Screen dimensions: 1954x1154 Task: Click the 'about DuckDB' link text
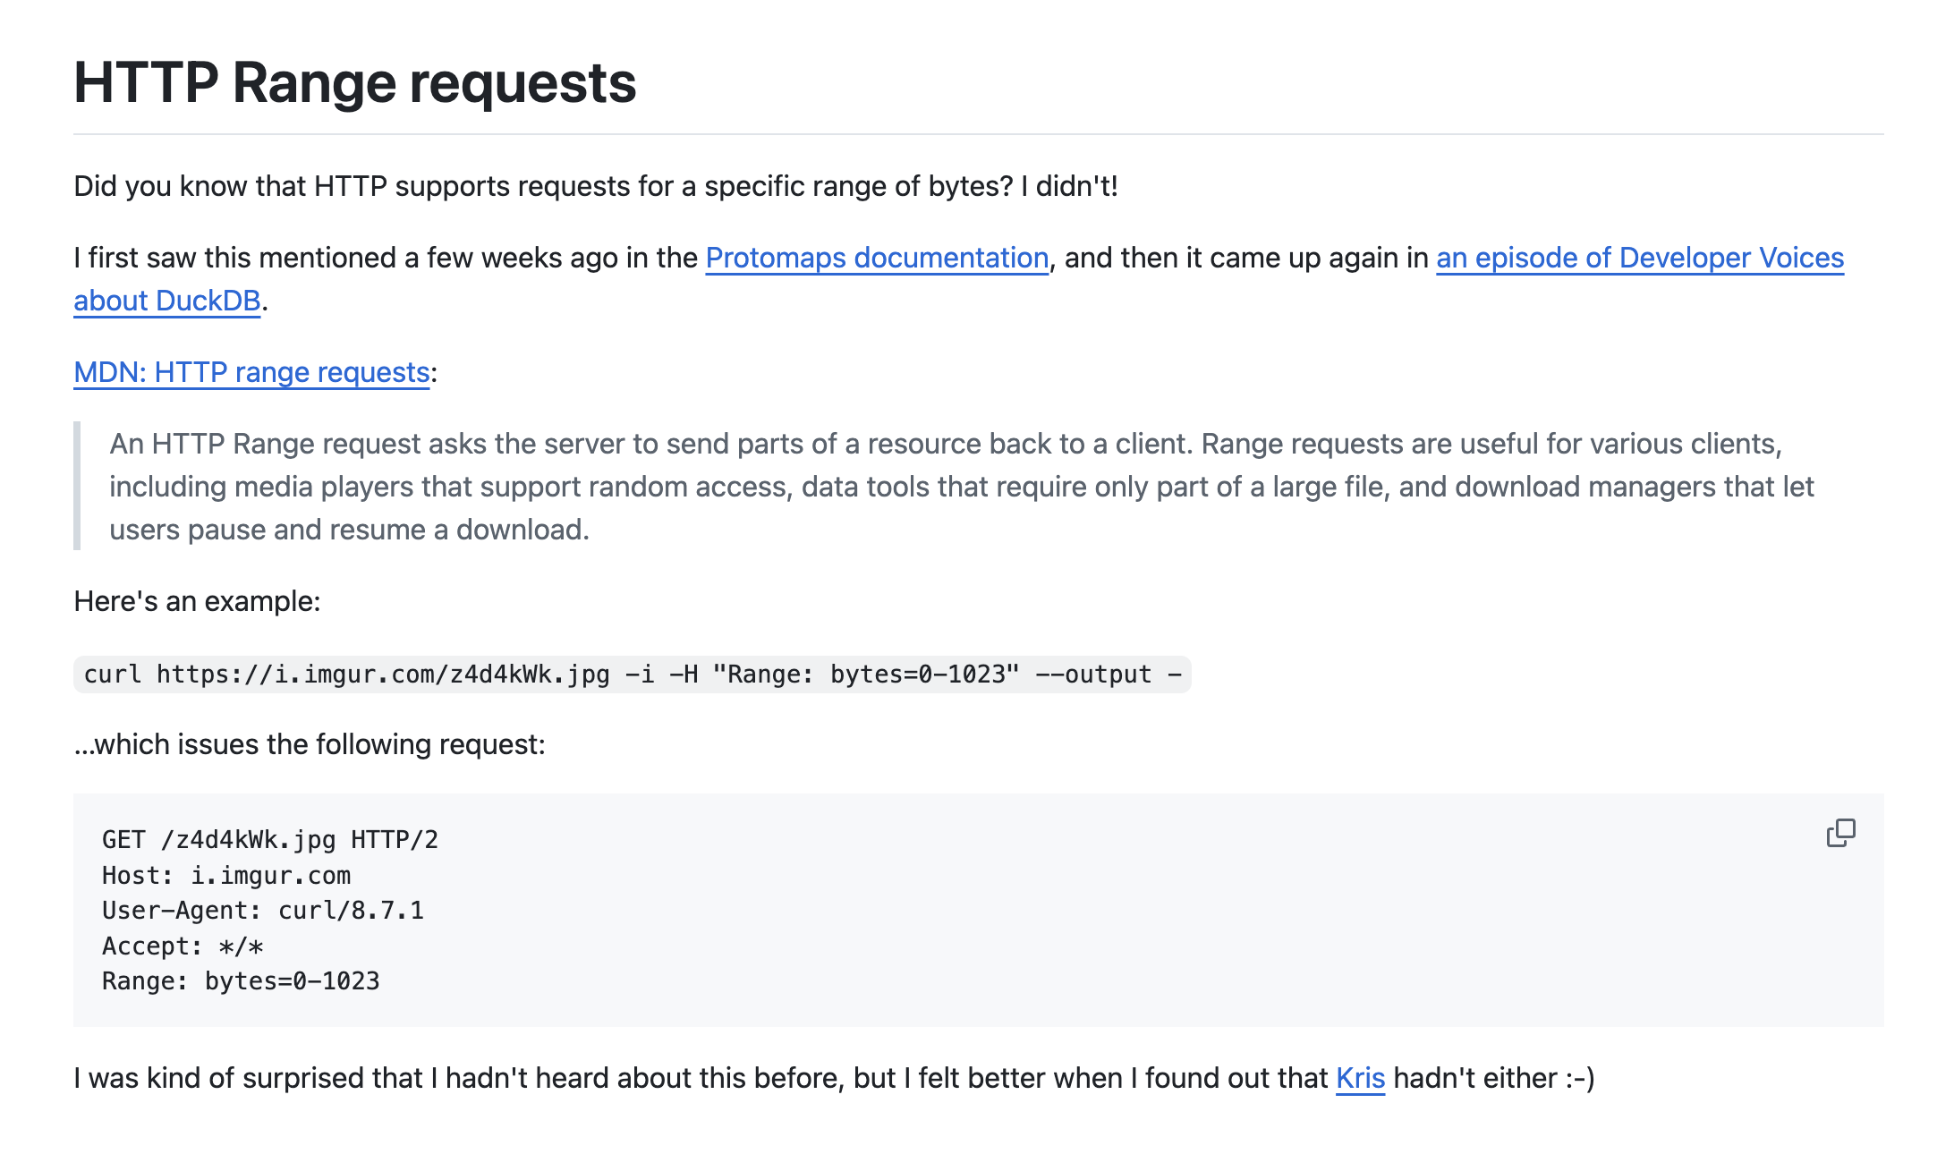click(166, 301)
